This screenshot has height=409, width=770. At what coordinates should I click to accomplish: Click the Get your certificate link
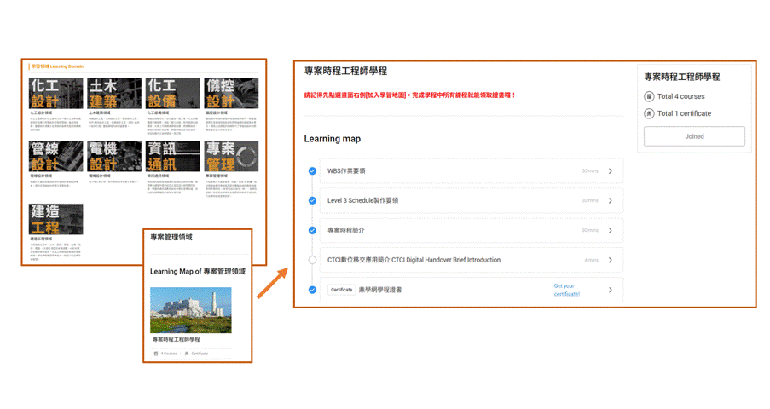(x=566, y=290)
